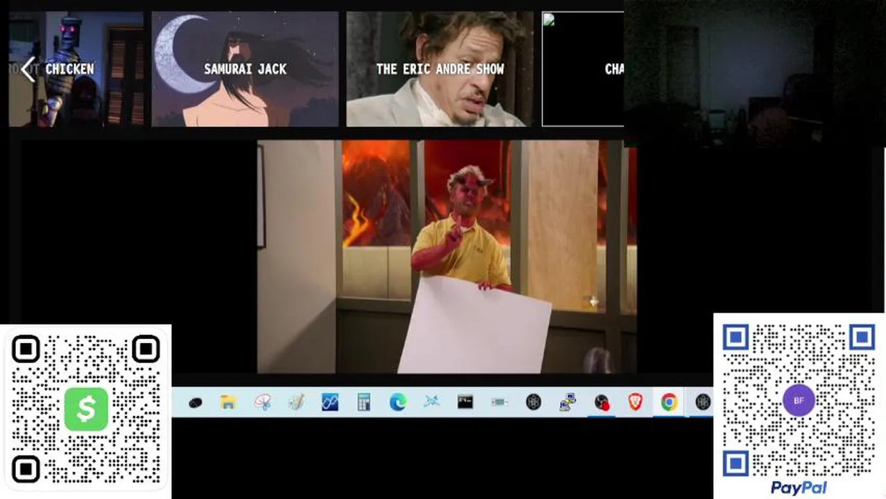
Task: Switch to Google Chrome in the taskbar
Action: 669,402
